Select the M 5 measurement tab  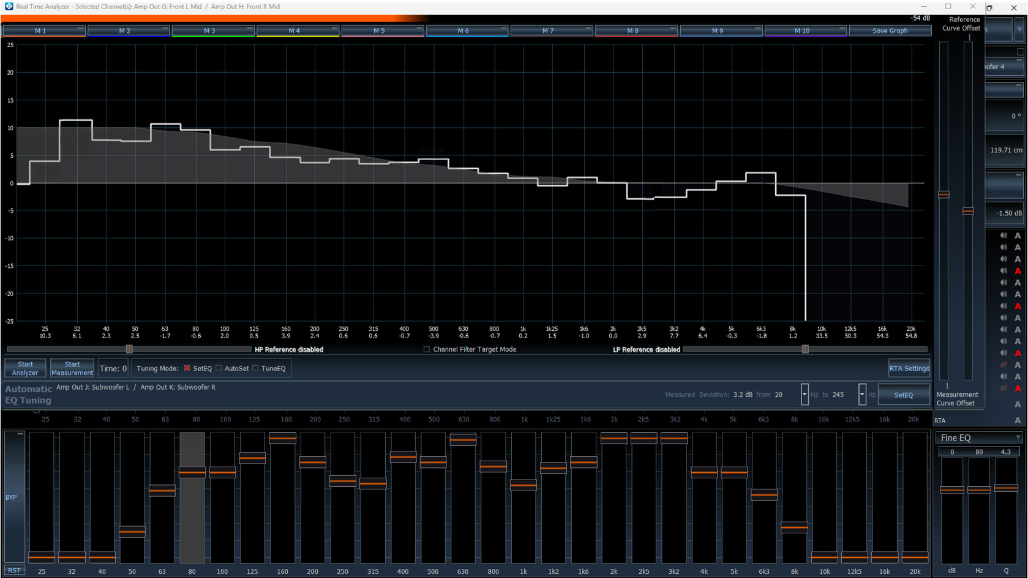[x=379, y=31]
